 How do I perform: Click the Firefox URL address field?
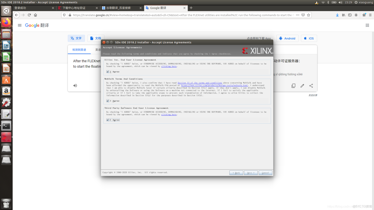183,15
